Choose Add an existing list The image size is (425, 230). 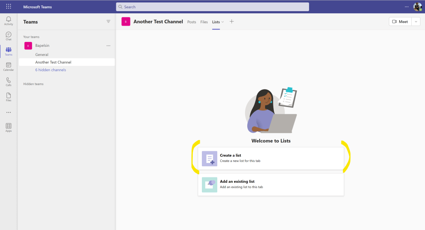[271, 184]
